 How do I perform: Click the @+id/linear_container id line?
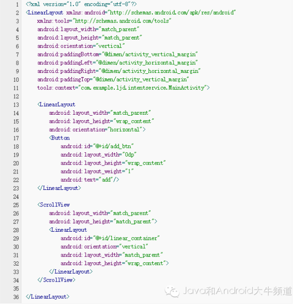pyautogui.click(x=110, y=238)
